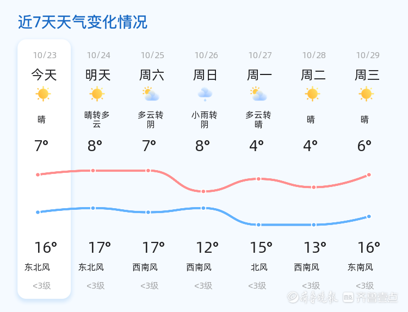This screenshot has width=408, height=312.
Task: Click the blue line point for 周一
Action: click(x=259, y=224)
